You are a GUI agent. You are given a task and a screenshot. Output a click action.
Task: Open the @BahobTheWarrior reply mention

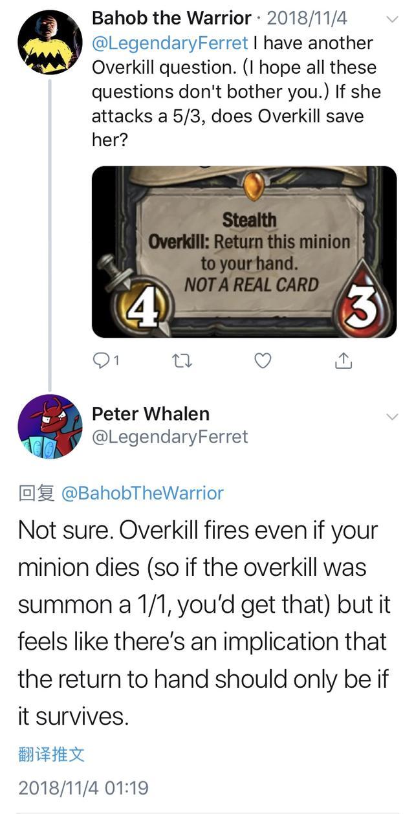click(x=142, y=493)
